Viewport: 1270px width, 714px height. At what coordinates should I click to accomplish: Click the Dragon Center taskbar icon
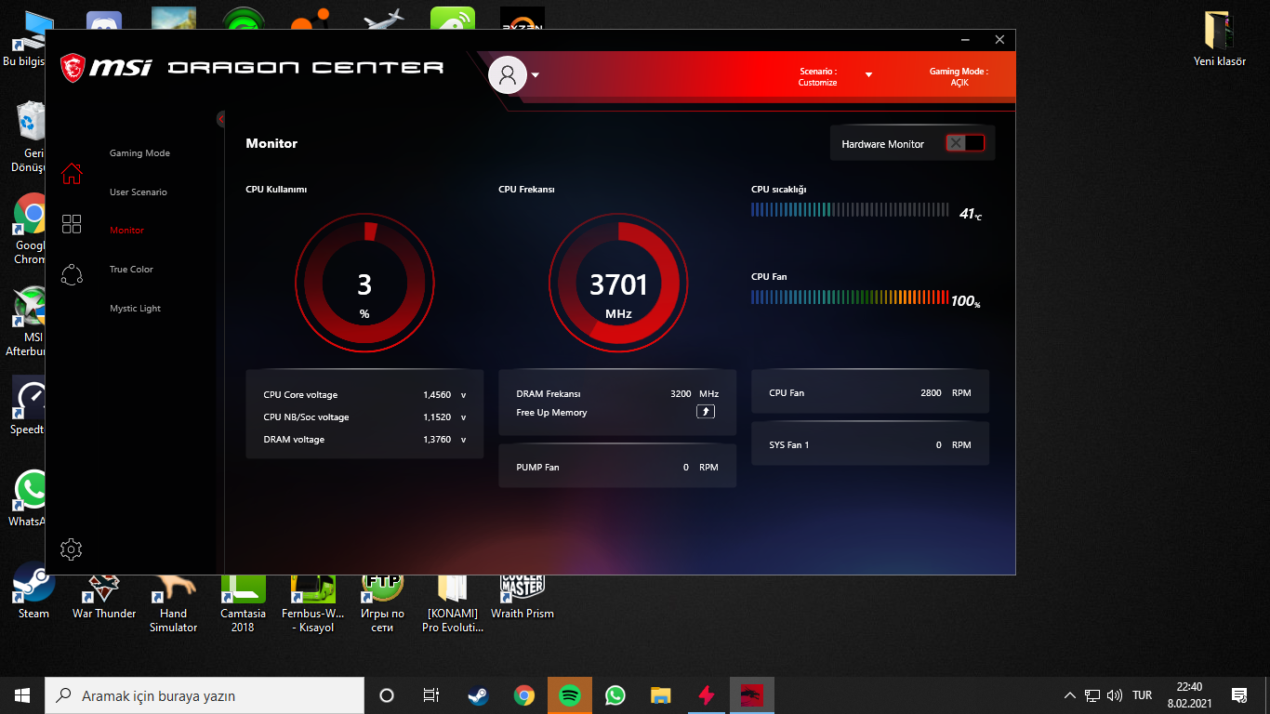752,695
